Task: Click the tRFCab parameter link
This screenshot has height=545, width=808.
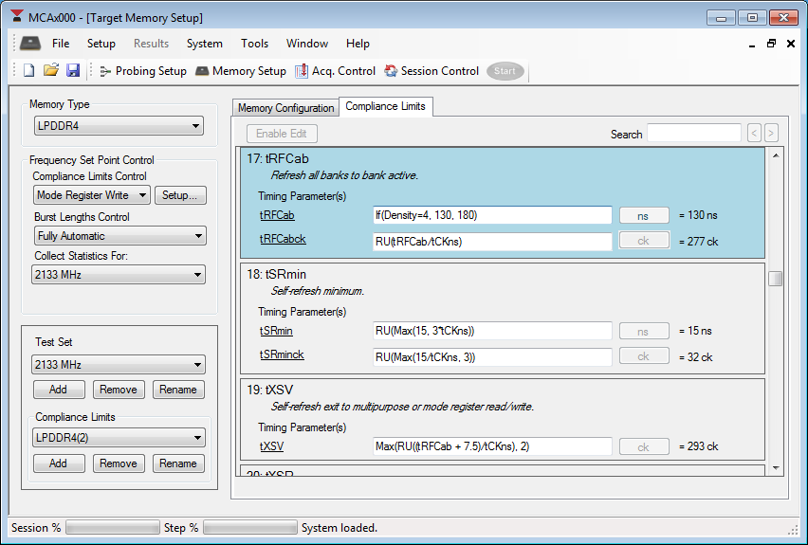Action: click(x=277, y=215)
